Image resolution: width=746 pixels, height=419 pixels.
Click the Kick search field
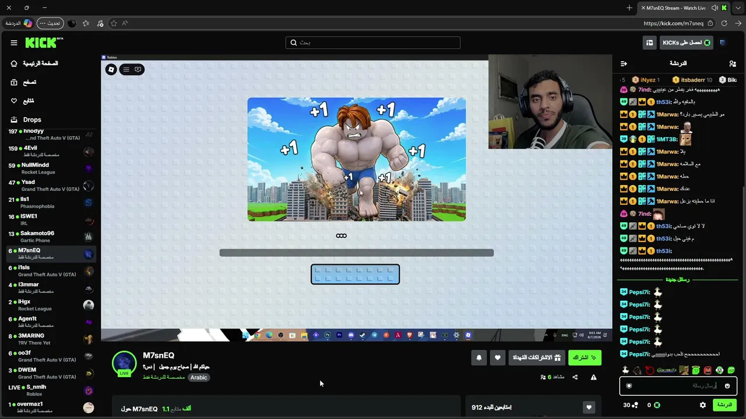373,42
